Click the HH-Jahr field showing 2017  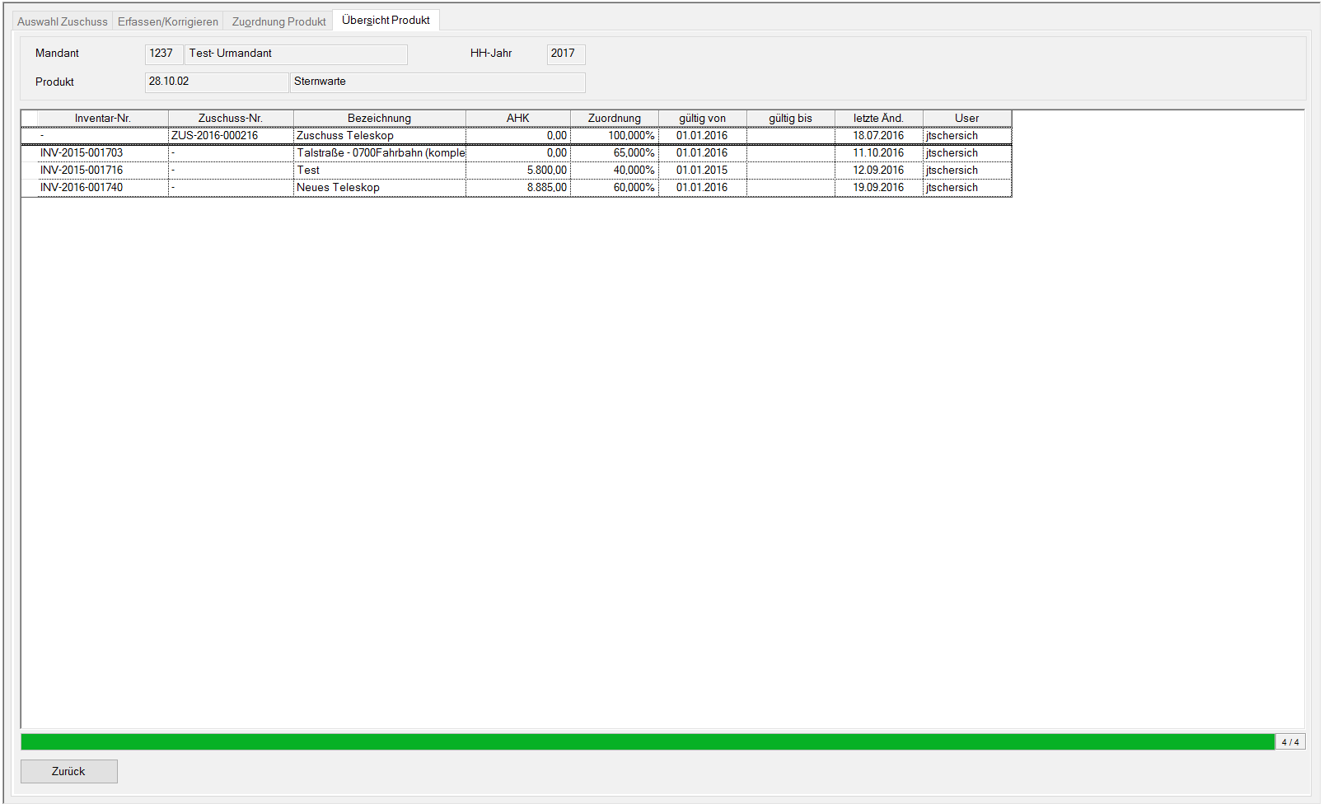565,54
